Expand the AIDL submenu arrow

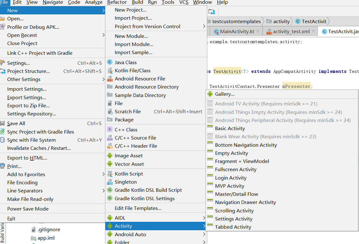tap(204, 218)
